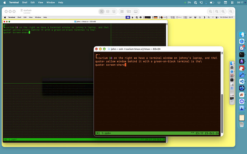This screenshot has height=154, width=247.
Task: Open the blue Firefox-style browser in the local Dock
Action: 242,88
